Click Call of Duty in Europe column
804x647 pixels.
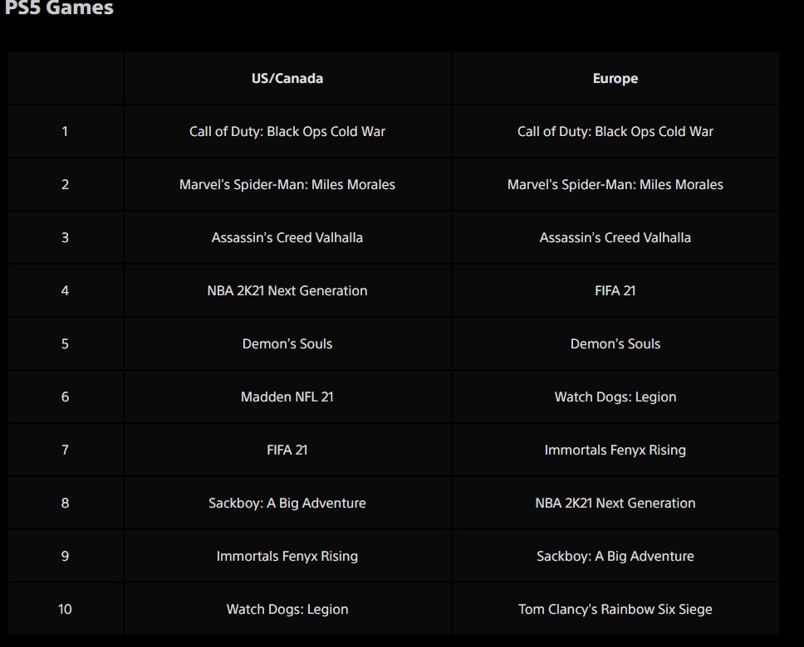click(615, 132)
